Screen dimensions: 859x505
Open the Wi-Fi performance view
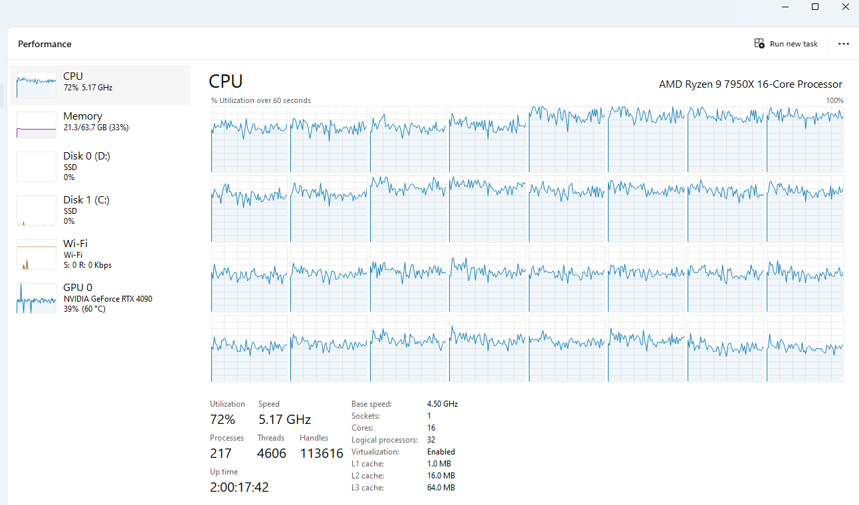(100, 254)
